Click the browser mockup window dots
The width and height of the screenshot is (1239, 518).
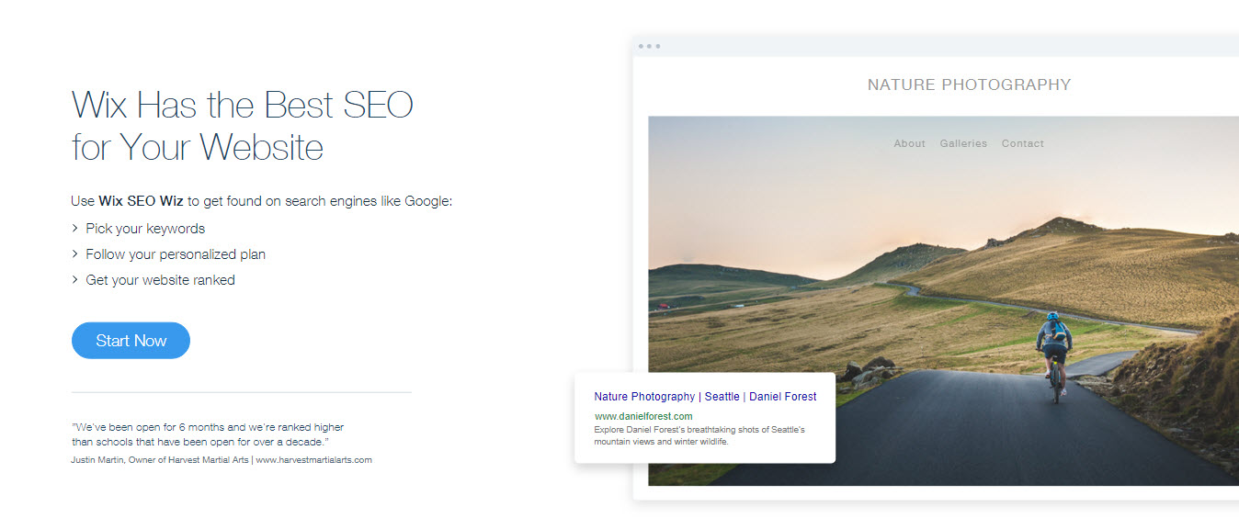(x=649, y=46)
